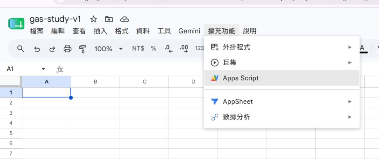Screen dimensions: 379x159
Task: Decrease decimal places
Action: pyautogui.click(x=168, y=49)
